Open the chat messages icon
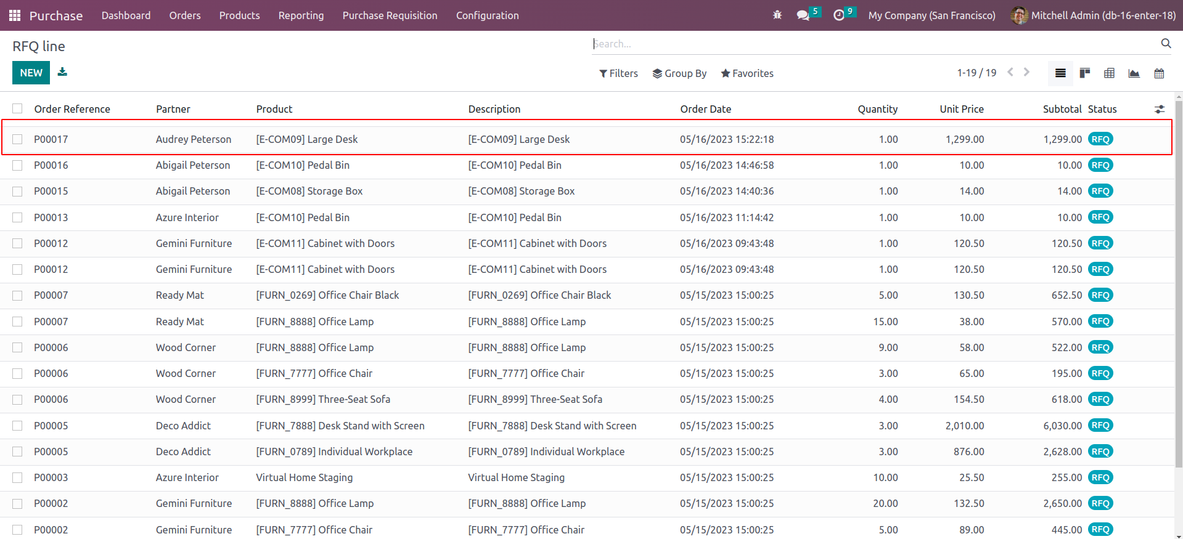The width and height of the screenshot is (1183, 539). pyautogui.click(x=803, y=15)
